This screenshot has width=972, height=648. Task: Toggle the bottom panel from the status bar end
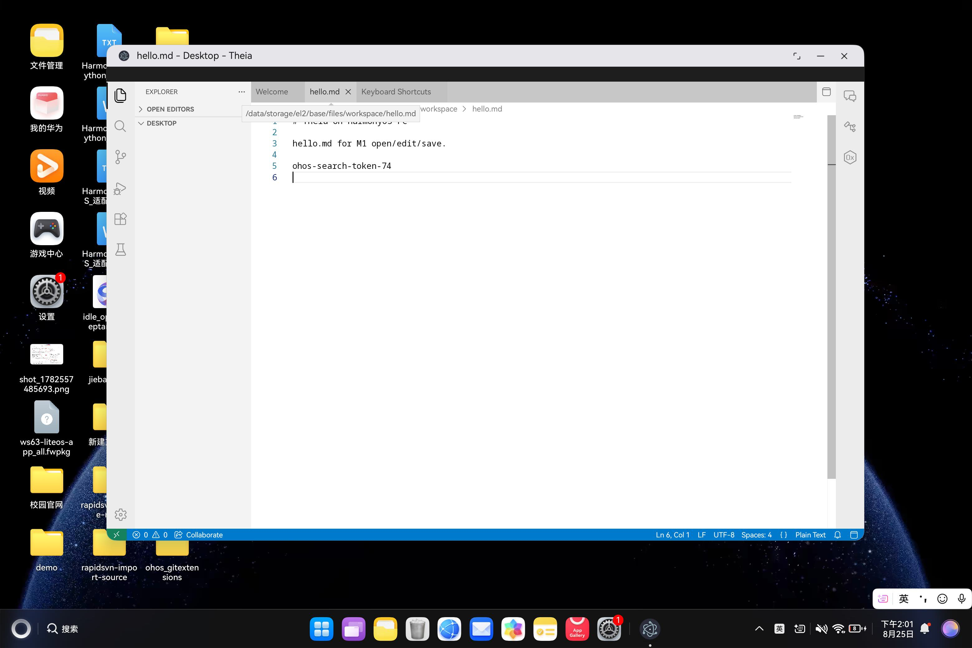854,535
